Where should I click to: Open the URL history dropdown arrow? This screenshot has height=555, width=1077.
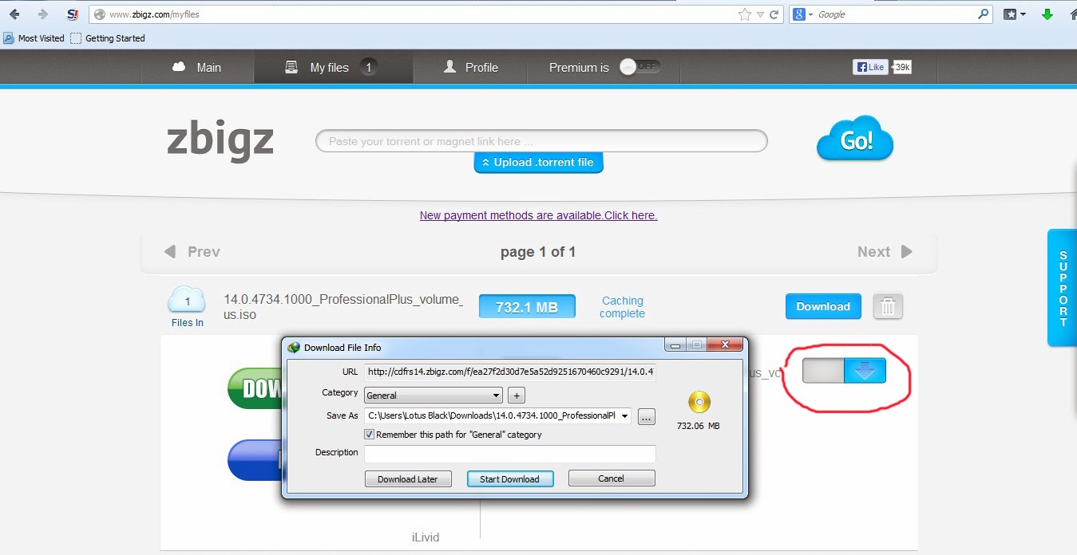tap(761, 14)
